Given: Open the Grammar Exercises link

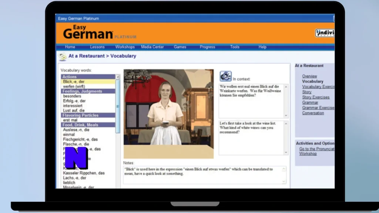Looking at the screenshot, I should pos(318,108).
